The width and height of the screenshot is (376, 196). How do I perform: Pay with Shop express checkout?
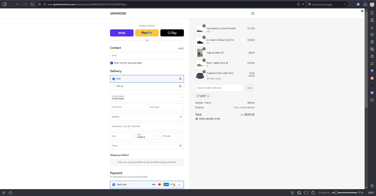[x=122, y=33]
